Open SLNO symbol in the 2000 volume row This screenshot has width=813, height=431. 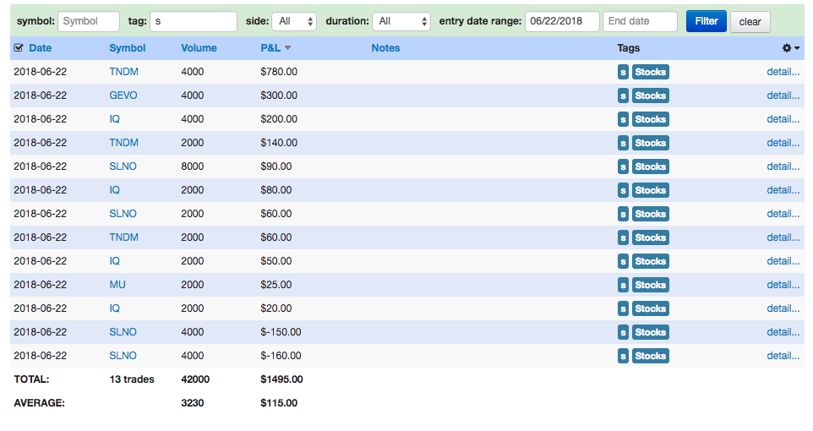123,214
